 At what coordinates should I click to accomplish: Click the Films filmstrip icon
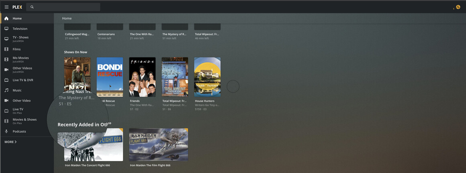[x=6, y=49]
